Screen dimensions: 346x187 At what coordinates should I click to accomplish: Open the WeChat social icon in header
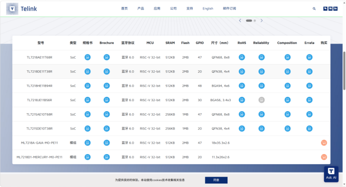coord(325,8)
